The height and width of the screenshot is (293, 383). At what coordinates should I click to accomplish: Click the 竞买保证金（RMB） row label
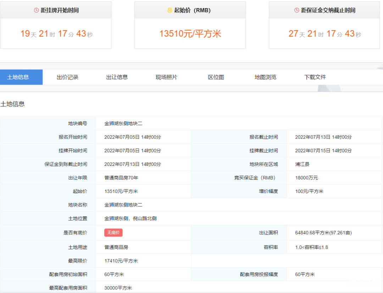pos(256,178)
